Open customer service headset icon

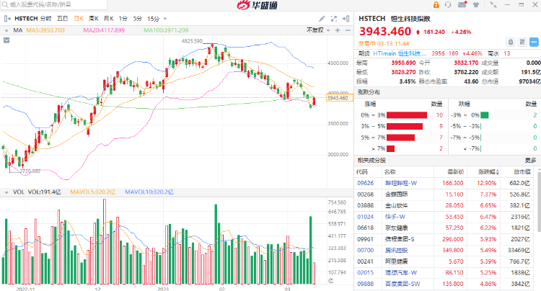[x=448, y=5]
